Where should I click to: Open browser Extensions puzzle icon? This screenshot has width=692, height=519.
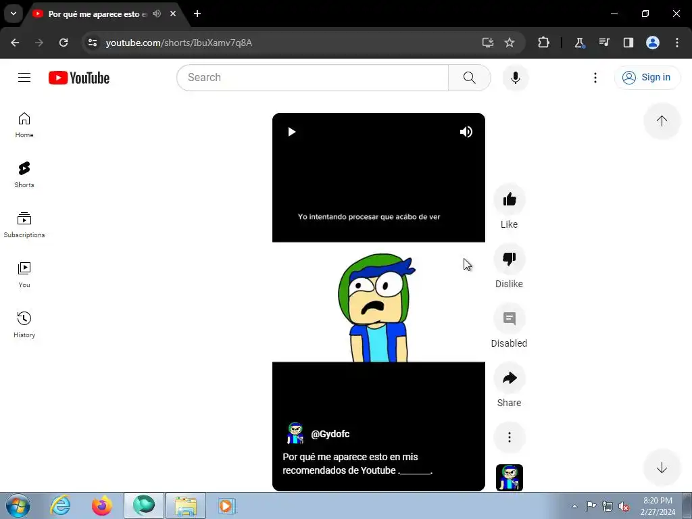[544, 43]
